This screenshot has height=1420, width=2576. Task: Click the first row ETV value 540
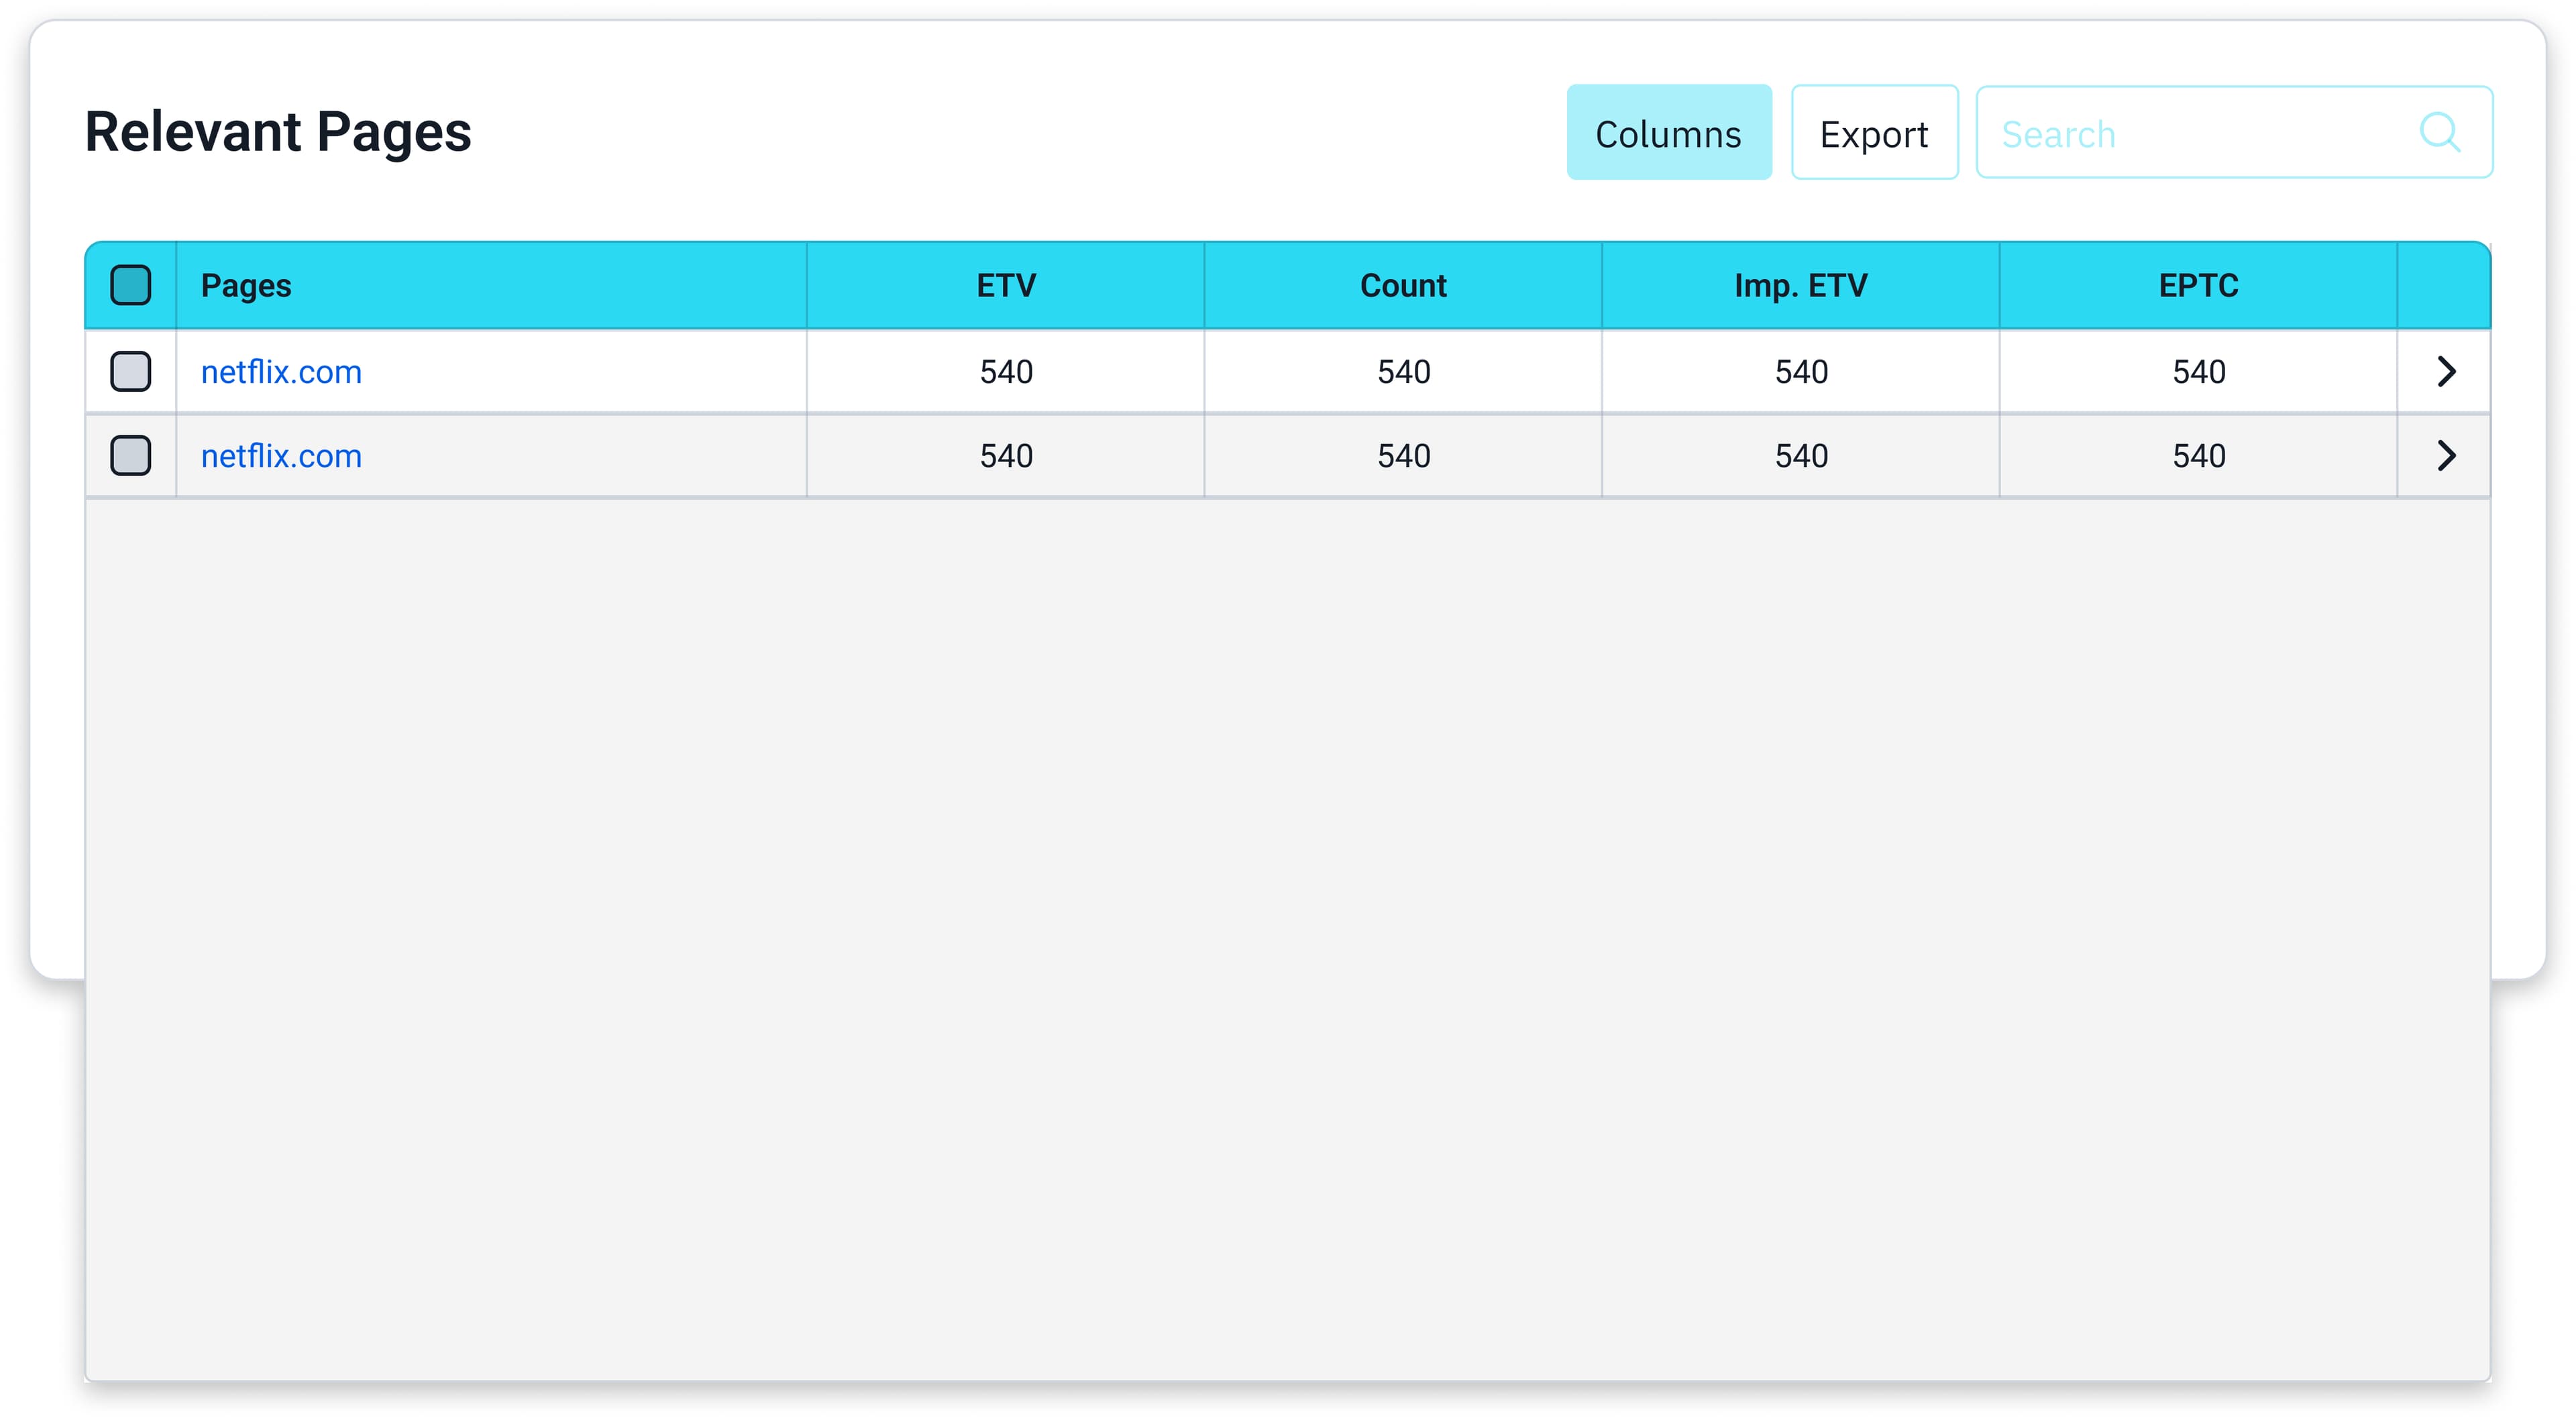(x=1005, y=372)
